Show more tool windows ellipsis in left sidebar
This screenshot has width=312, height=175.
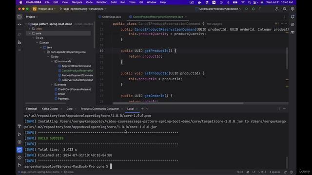[x=19, y=50]
